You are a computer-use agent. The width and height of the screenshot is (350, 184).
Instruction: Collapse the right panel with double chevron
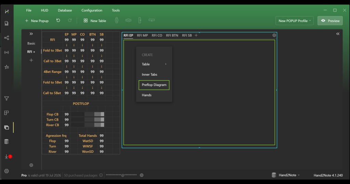coord(338,34)
